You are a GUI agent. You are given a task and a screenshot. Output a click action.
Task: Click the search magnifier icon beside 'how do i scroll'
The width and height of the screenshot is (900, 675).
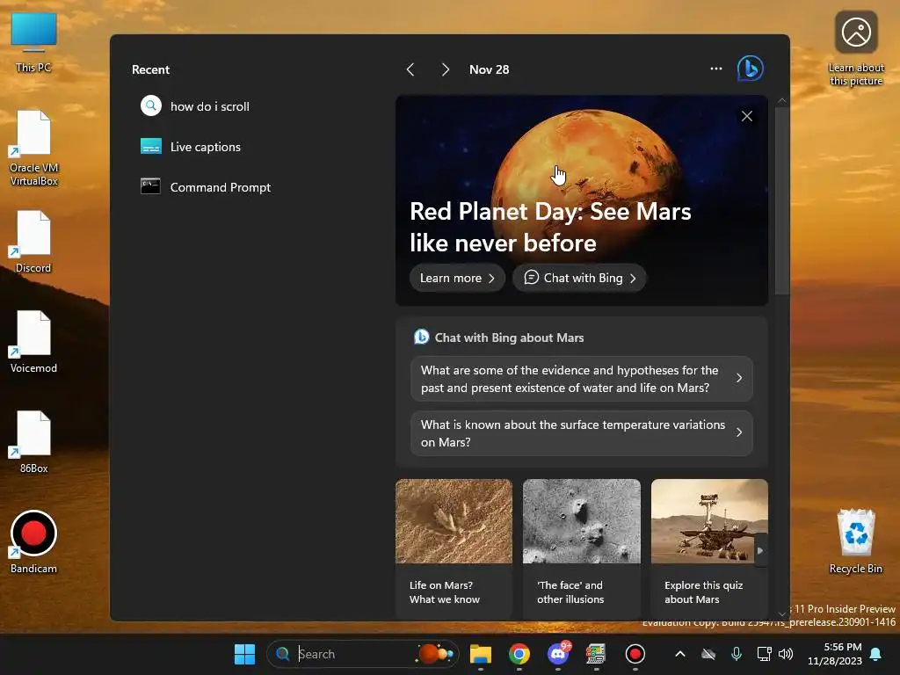pos(151,106)
